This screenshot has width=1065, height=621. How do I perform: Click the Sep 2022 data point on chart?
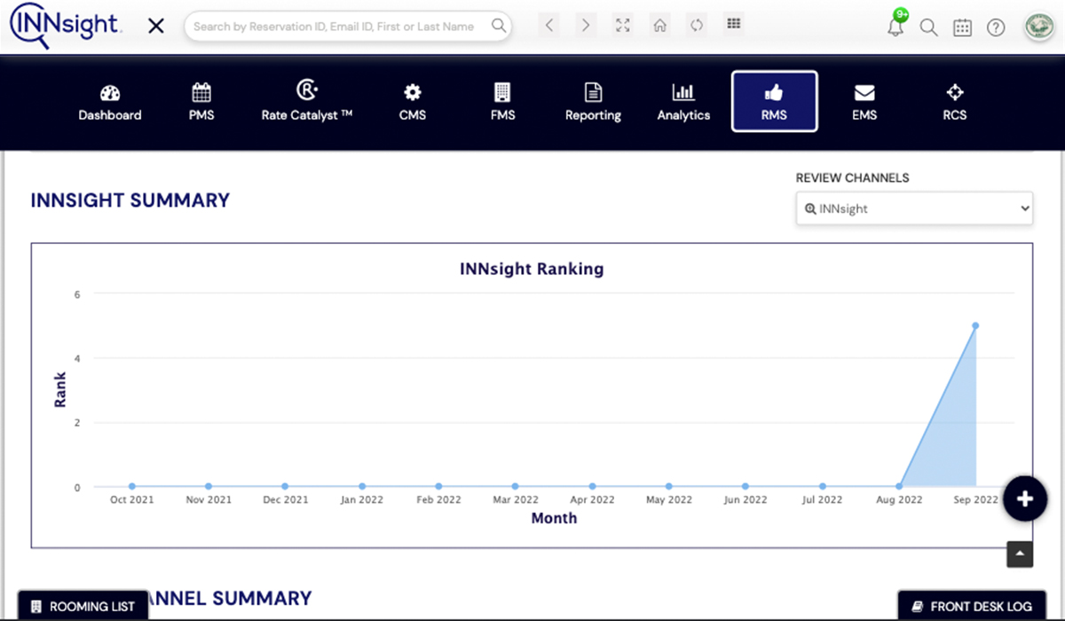(x=975, y=326)
